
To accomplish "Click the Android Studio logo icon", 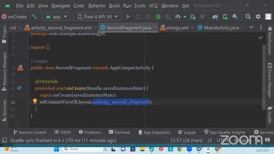I will (x=8, y=6).
